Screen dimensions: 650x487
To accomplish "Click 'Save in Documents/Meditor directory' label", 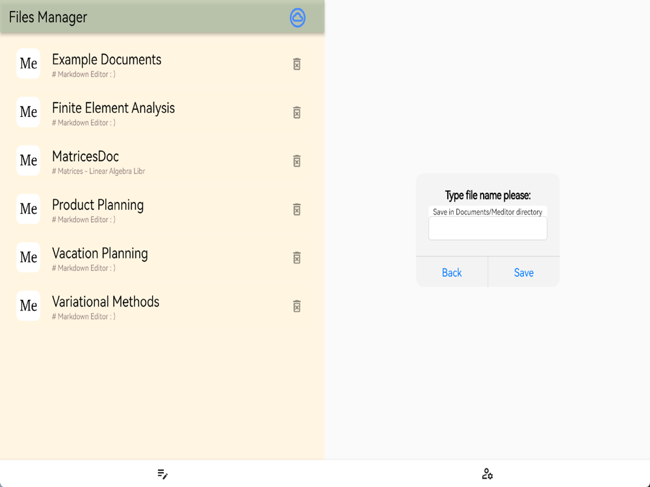I will [487, 212].
